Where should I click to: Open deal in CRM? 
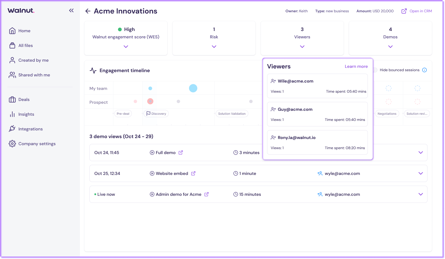click(417, 11)
